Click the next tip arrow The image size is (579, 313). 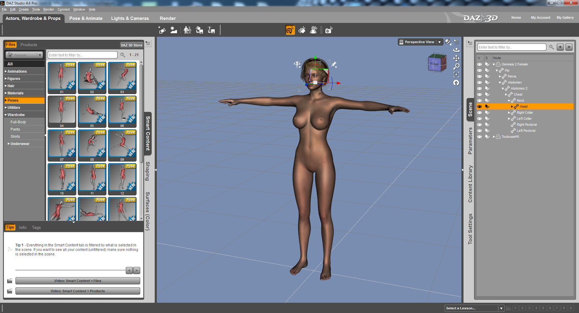coord(136,270)
